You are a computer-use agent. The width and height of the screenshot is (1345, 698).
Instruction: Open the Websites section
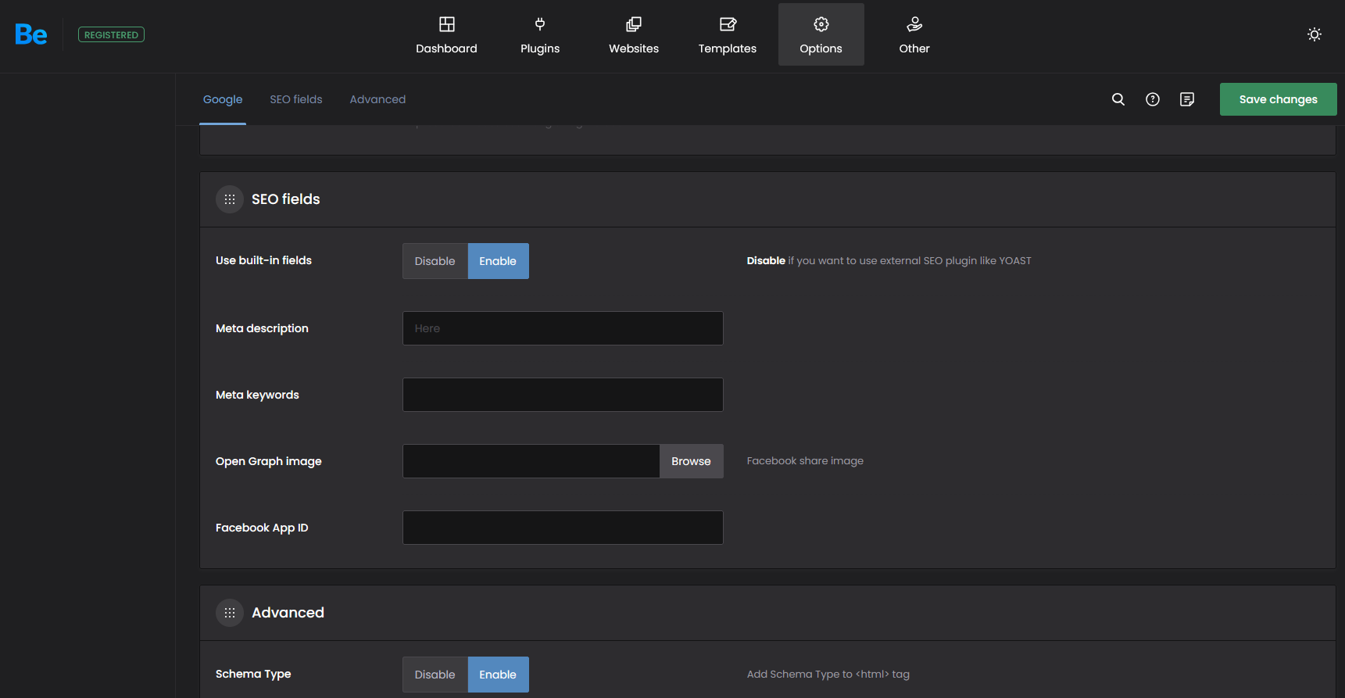[x=634, y=35]
